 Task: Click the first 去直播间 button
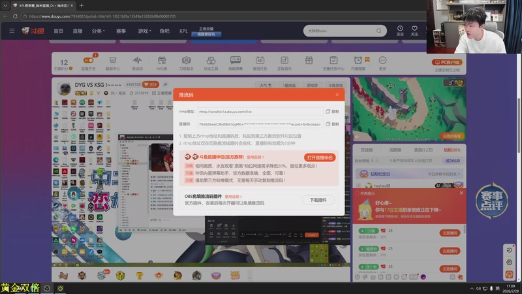[x=450, y=233]
